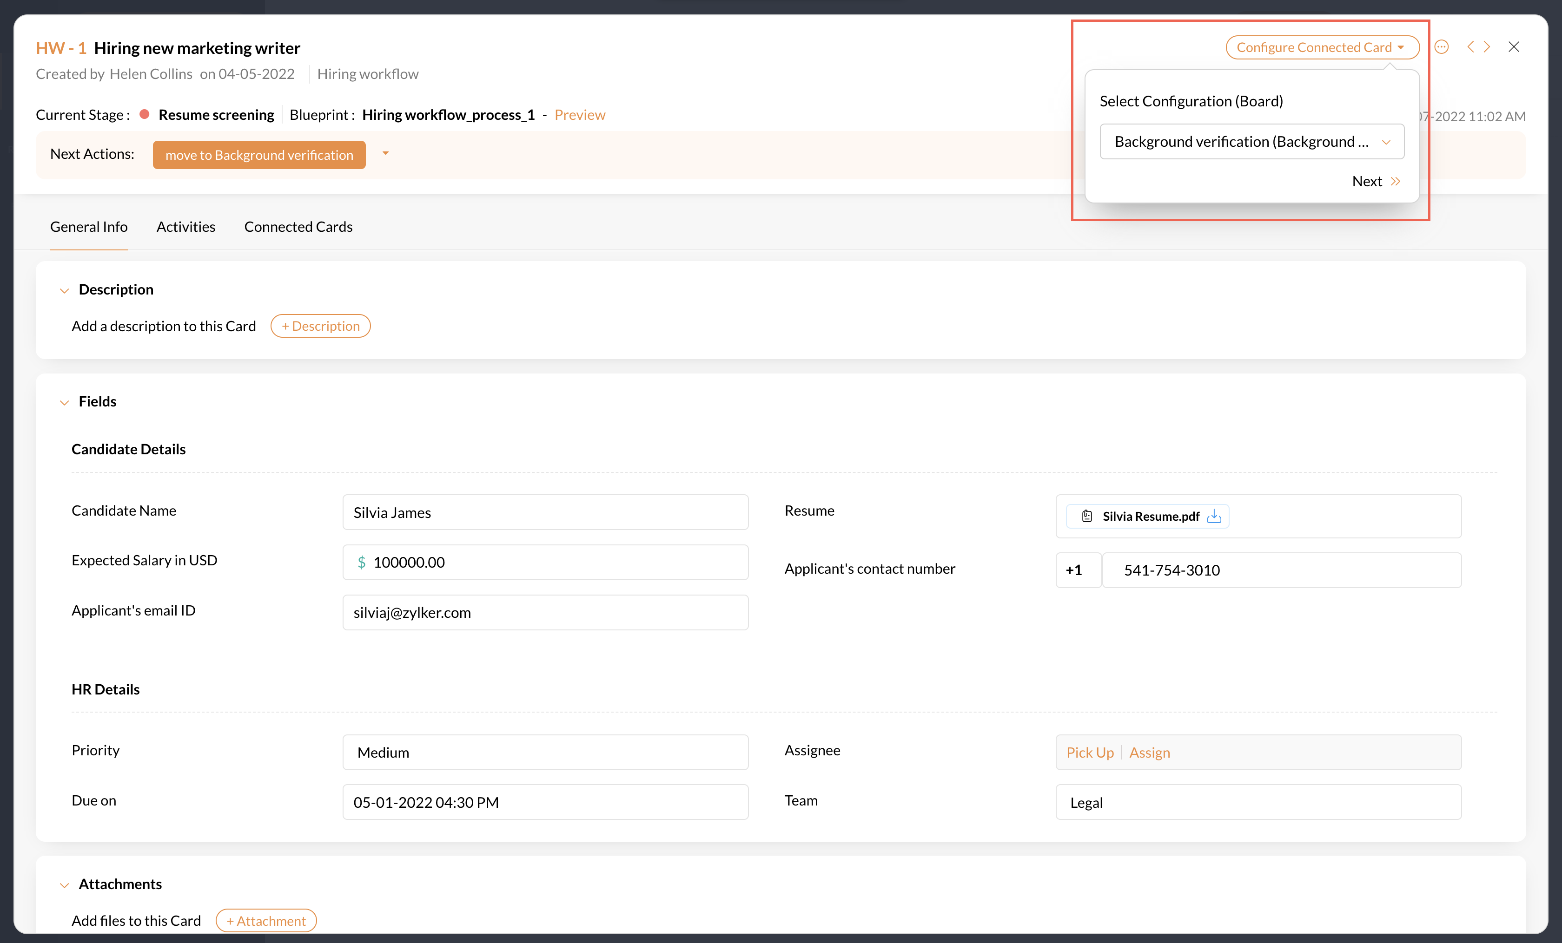Go to the next card arrow
This screenshot has width=1562, height=943.
pyautogui.click(x=1487, y=47)
